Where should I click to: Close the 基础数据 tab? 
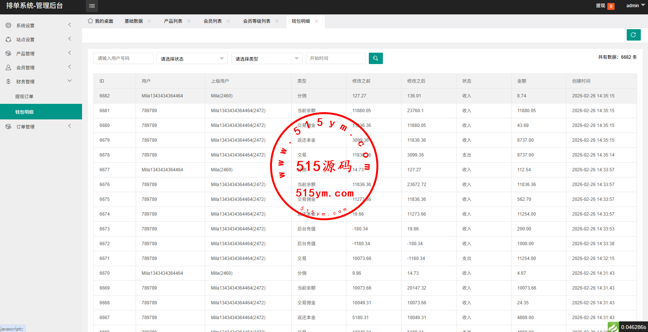click(149, 21)
